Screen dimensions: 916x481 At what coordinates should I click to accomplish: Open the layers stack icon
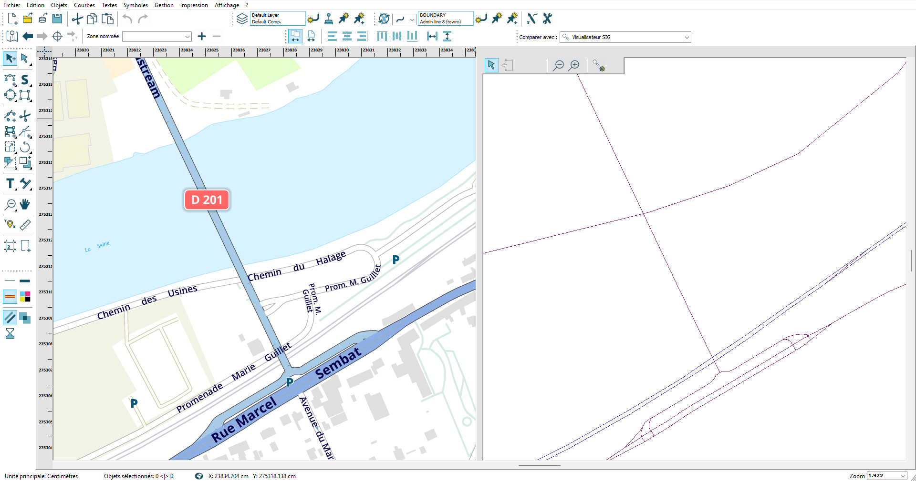click(242, 19)
